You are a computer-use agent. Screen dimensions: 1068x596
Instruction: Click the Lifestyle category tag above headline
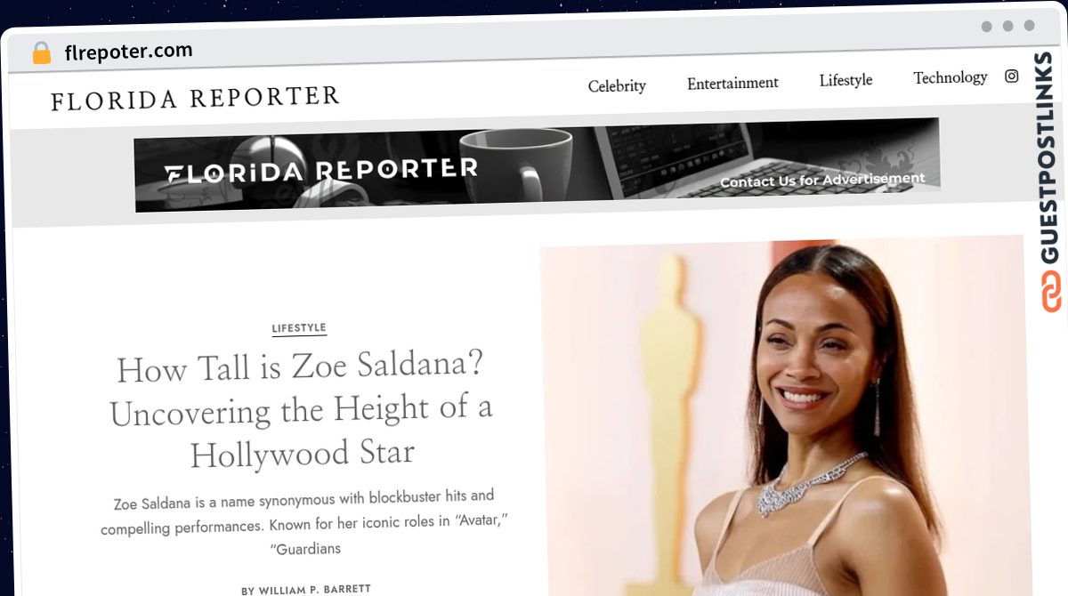point(299,328)
